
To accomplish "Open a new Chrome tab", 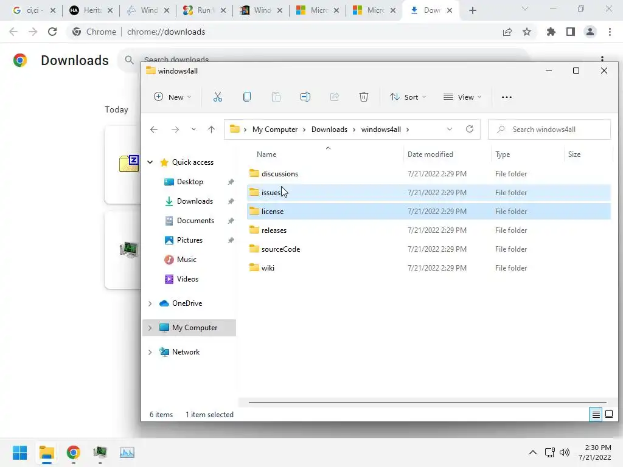I will (x=472, y=10).
